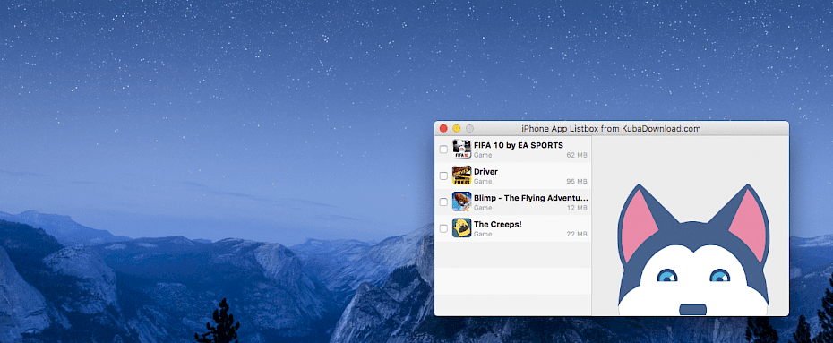The image size is (833, 343).
Task: Click the gray disabled zoom button
Action: [x=469, y=128]
